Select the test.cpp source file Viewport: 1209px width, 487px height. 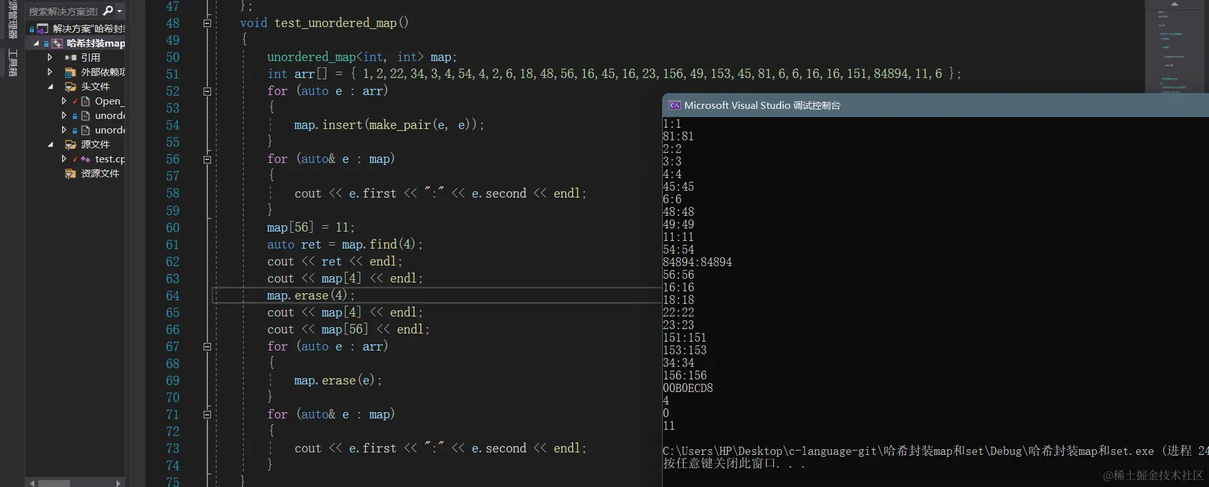[x=110, y=159]
